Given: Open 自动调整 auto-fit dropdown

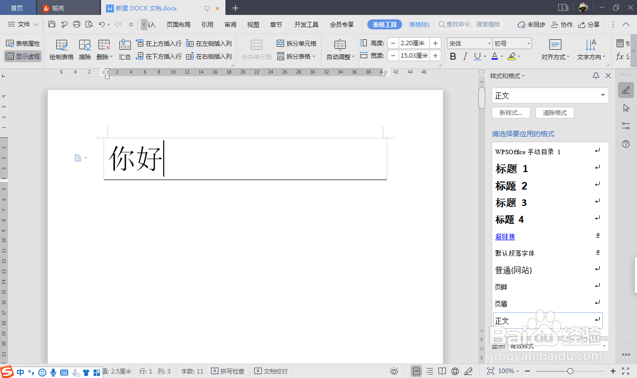Looking at the screenshot, I should point(340,50).
